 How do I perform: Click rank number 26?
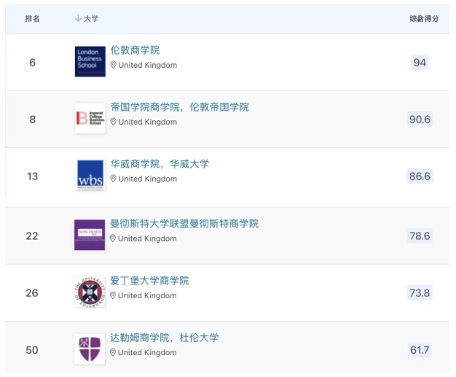[32, 293]
